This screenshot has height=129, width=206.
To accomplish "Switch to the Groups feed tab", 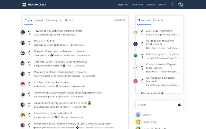I will coord(69,20).
